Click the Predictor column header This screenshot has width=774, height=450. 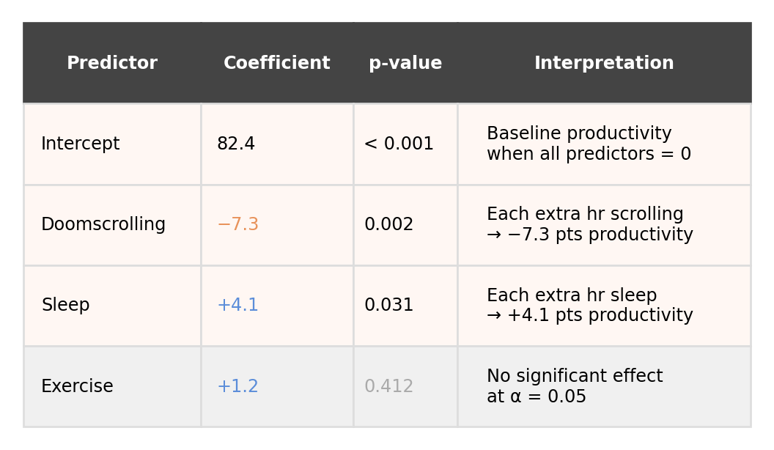click(x=112, y=63)
